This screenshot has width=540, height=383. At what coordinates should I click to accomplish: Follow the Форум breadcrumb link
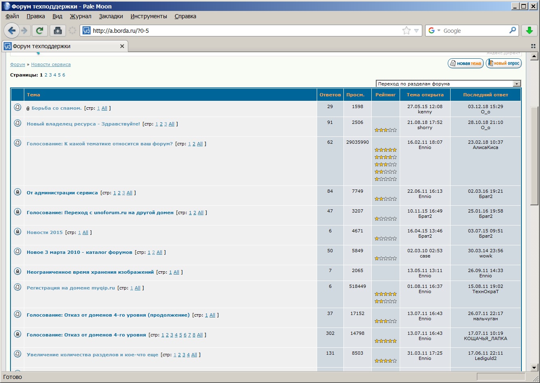click(18, 65)
